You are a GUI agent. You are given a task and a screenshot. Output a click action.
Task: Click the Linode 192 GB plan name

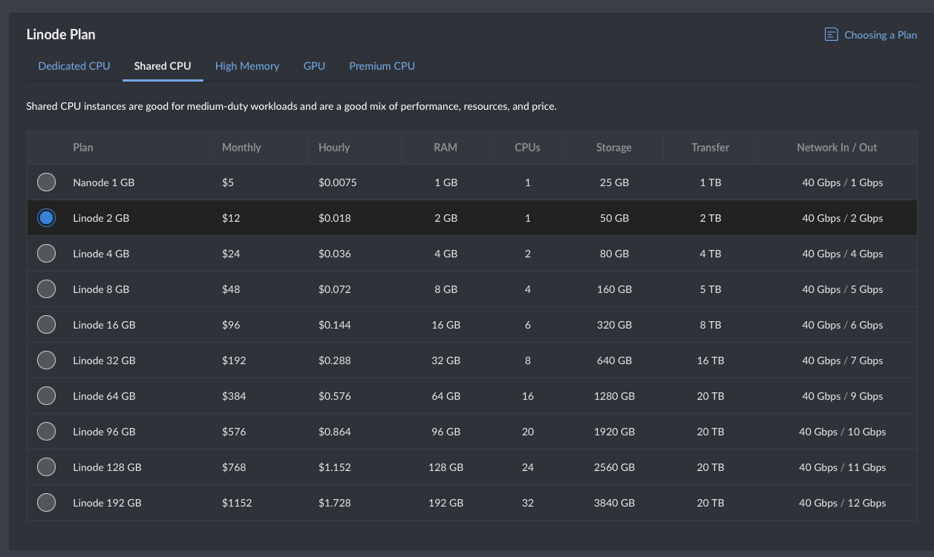tap(107, 503)
